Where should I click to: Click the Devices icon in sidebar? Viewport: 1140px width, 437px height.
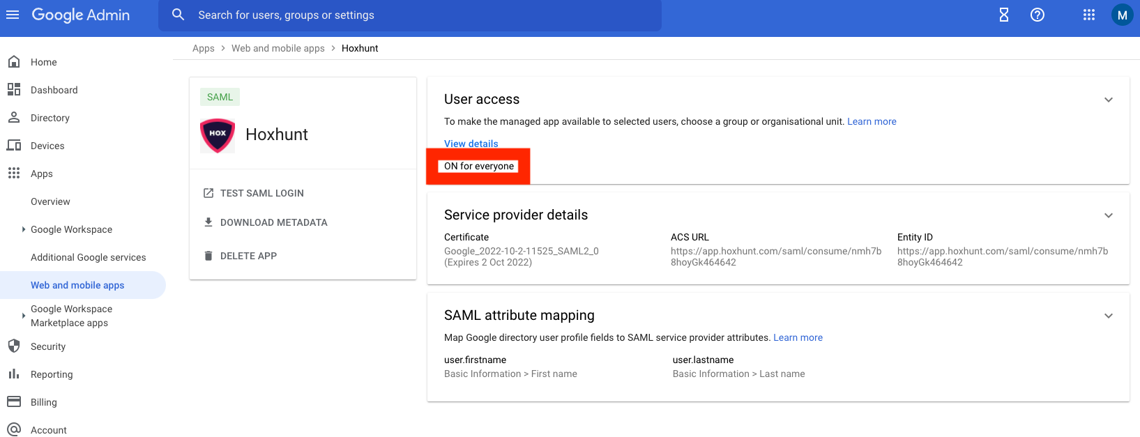coord(14,146)
